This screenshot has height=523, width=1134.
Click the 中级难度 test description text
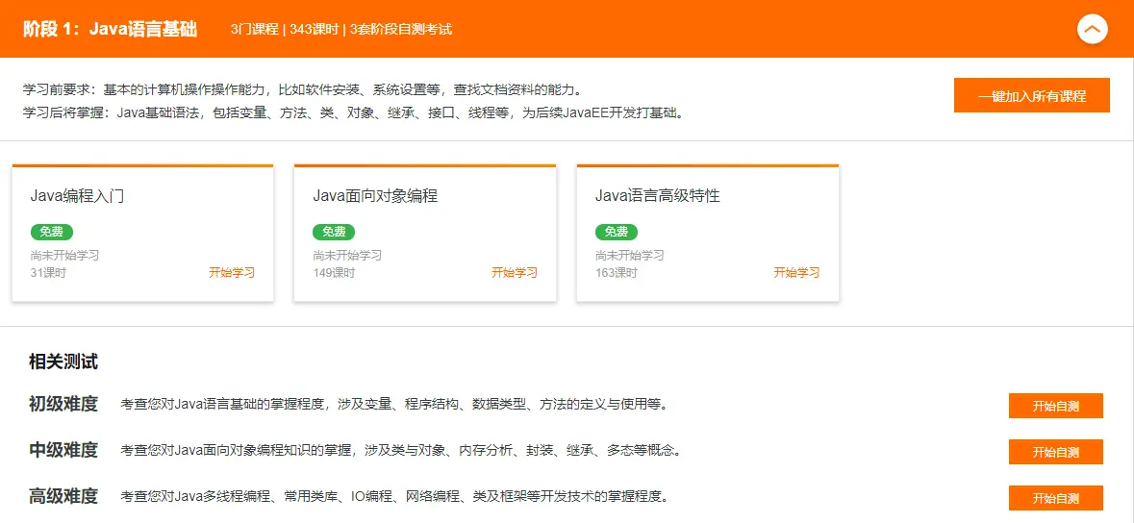(x=401, y=451)
